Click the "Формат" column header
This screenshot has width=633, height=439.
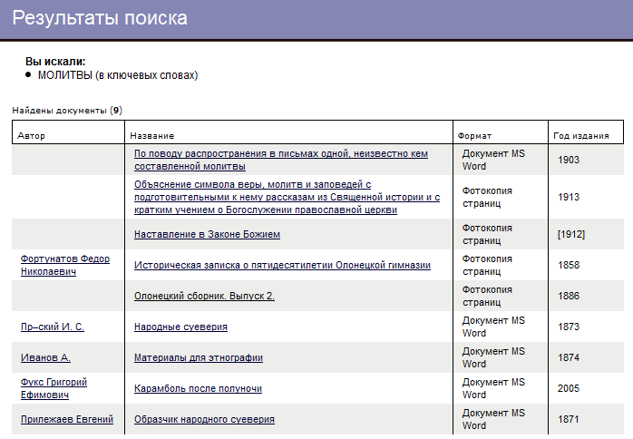(474, 136)
